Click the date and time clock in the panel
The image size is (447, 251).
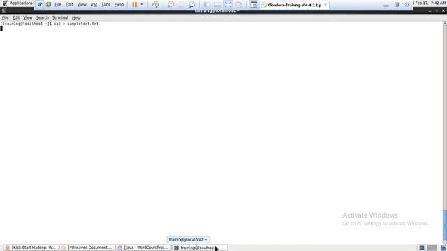[430, 3]
